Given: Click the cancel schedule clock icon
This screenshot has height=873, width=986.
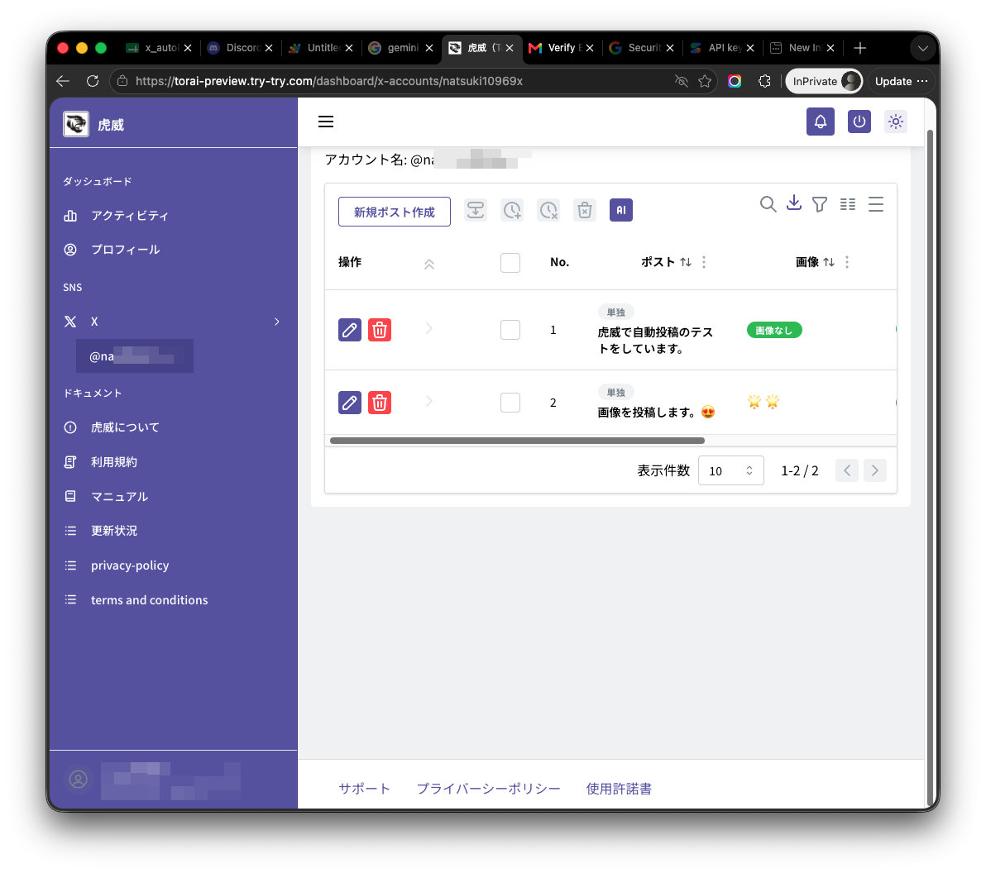Looking at the screenshot, I should (548, 210).
